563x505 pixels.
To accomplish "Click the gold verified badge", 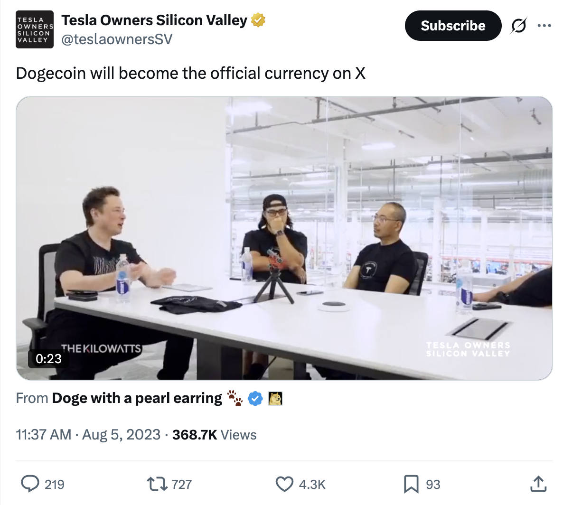I will pos(258,20).
